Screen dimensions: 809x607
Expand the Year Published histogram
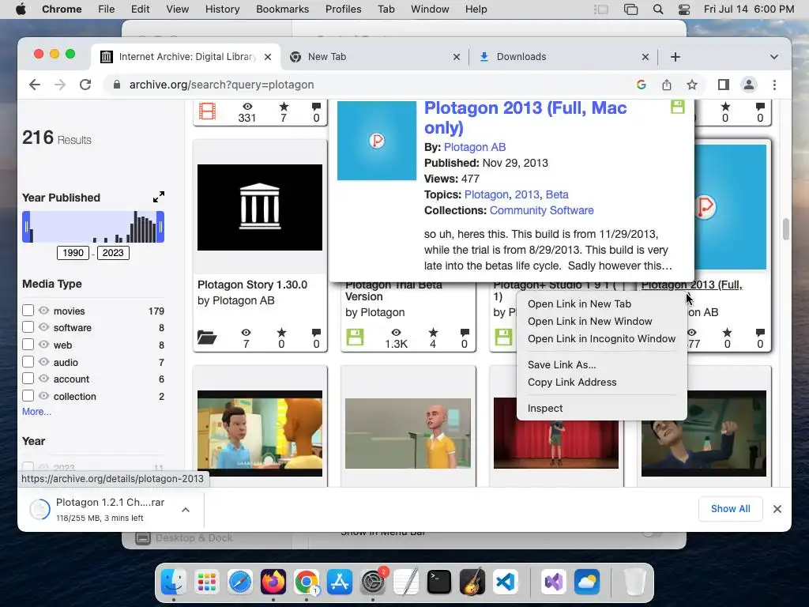[x=158, y=197]
